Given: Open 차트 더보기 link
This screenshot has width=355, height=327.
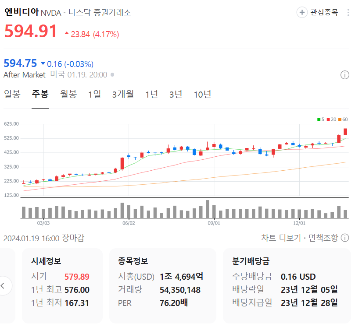Looking at the screenshot, I should click(281, 238).
